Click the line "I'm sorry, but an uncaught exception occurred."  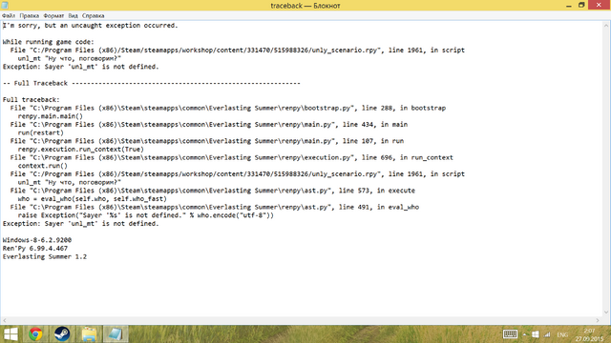91,26
